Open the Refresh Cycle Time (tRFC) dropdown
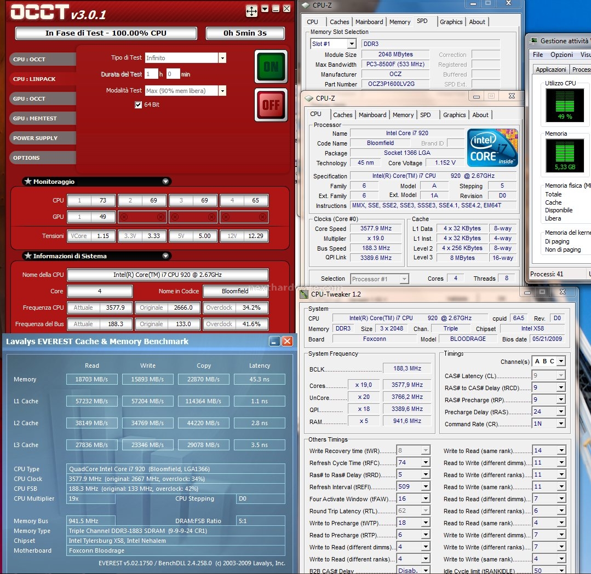This screenshot has width=591, height=574. coord(426,462)
